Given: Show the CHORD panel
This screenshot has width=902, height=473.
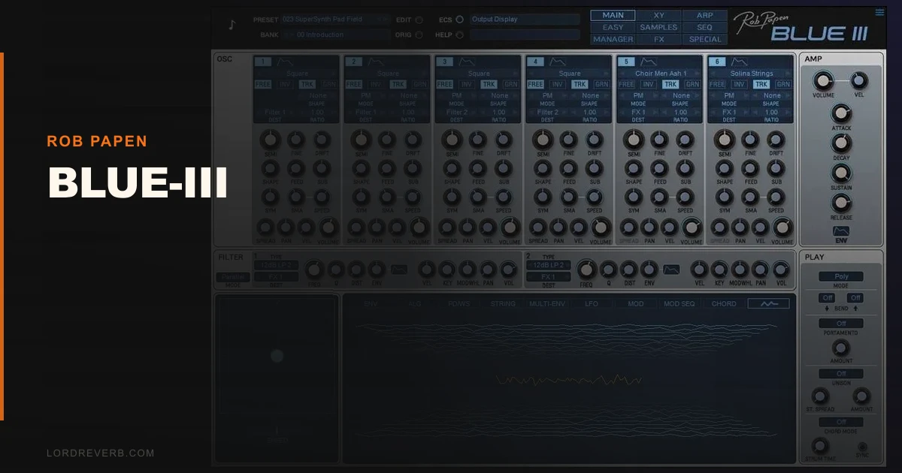Looking at the screenshot, I should tap(724, 304).
